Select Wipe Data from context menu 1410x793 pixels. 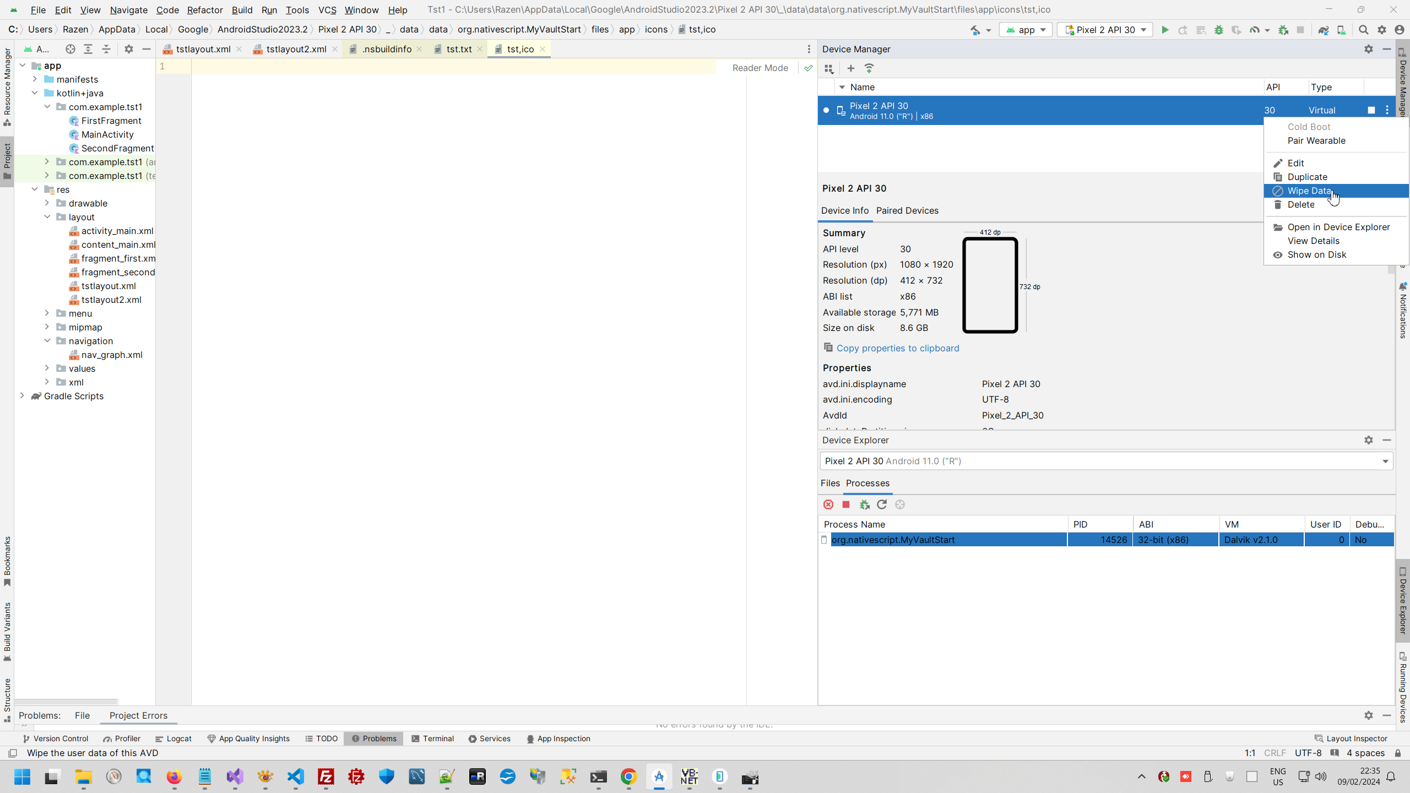click(x=1309, y=191)
